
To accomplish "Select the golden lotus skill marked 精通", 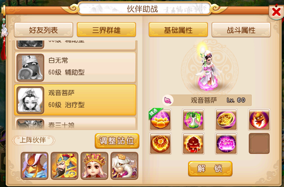I will (160, 119).
